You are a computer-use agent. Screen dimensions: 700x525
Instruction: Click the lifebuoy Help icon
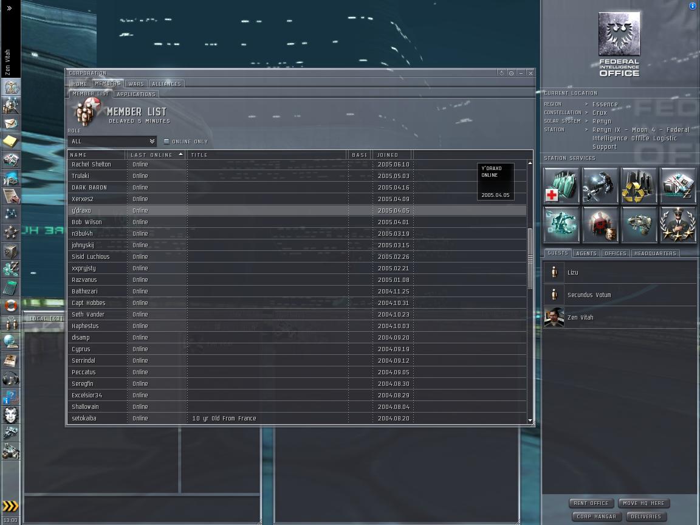[x=11, y=306]
